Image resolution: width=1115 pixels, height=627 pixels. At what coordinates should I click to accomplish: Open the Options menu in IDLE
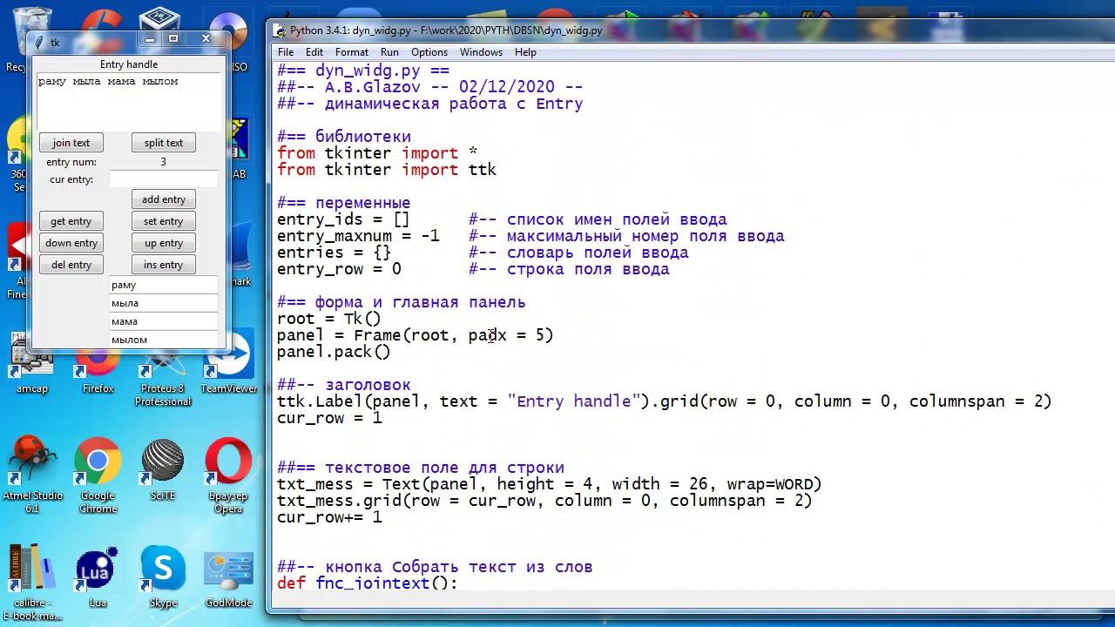(429, 52)
